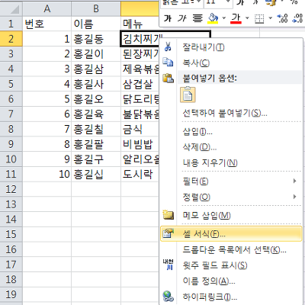Viewport: 305px width, 305px height.
Task: Click cell 비빔밥
Action: pyautogui.click(x=140, y=144)
